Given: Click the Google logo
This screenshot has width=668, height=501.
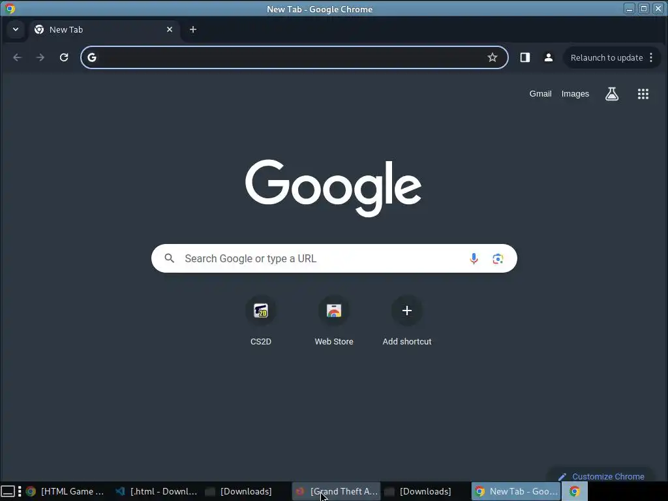Looking at the screenshot, I should (x=333, y=188).
